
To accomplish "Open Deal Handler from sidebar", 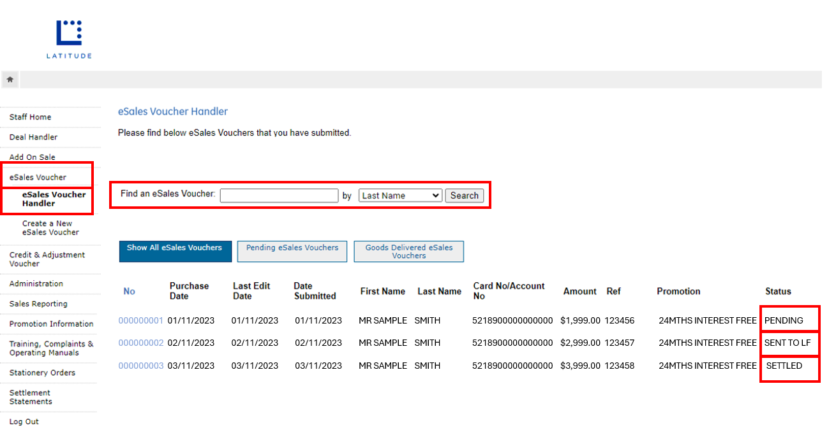I will click(x=33, y=137).
